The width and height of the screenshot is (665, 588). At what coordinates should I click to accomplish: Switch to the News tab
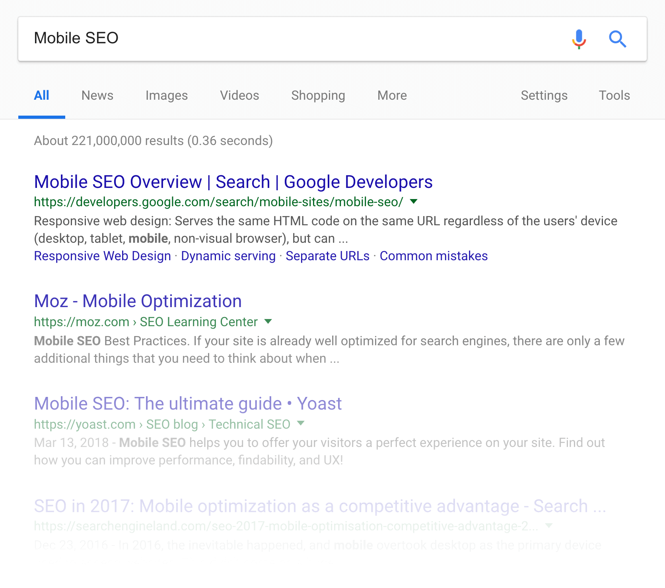(97, 95)
